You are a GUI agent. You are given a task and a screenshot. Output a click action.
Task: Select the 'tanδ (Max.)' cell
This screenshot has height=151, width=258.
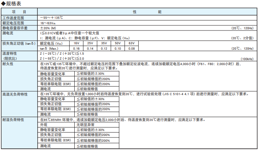tap(49, 49)
